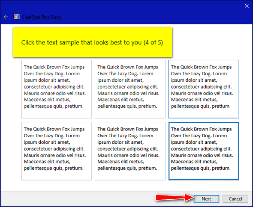
Task: Click the red arrow pointing at Next
Action: [174, 198]
